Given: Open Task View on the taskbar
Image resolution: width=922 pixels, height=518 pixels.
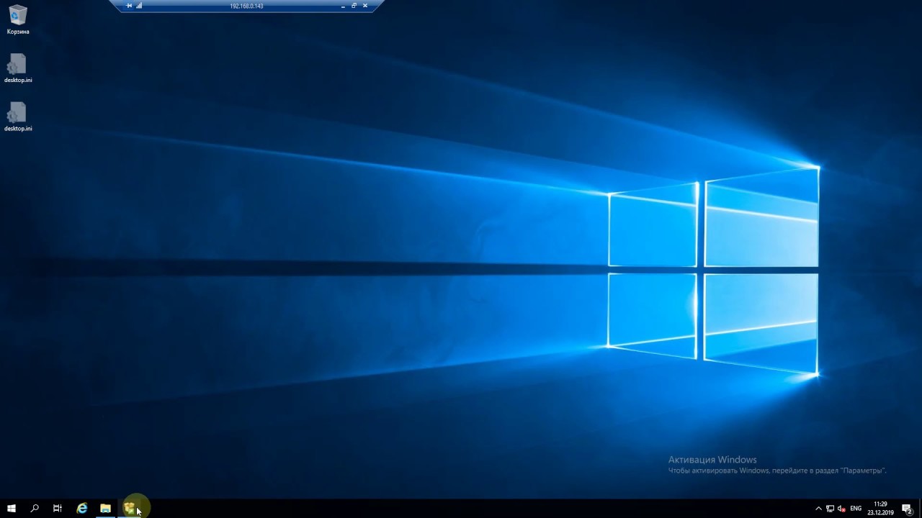Looking at the screenshot, I should (58, 509).
